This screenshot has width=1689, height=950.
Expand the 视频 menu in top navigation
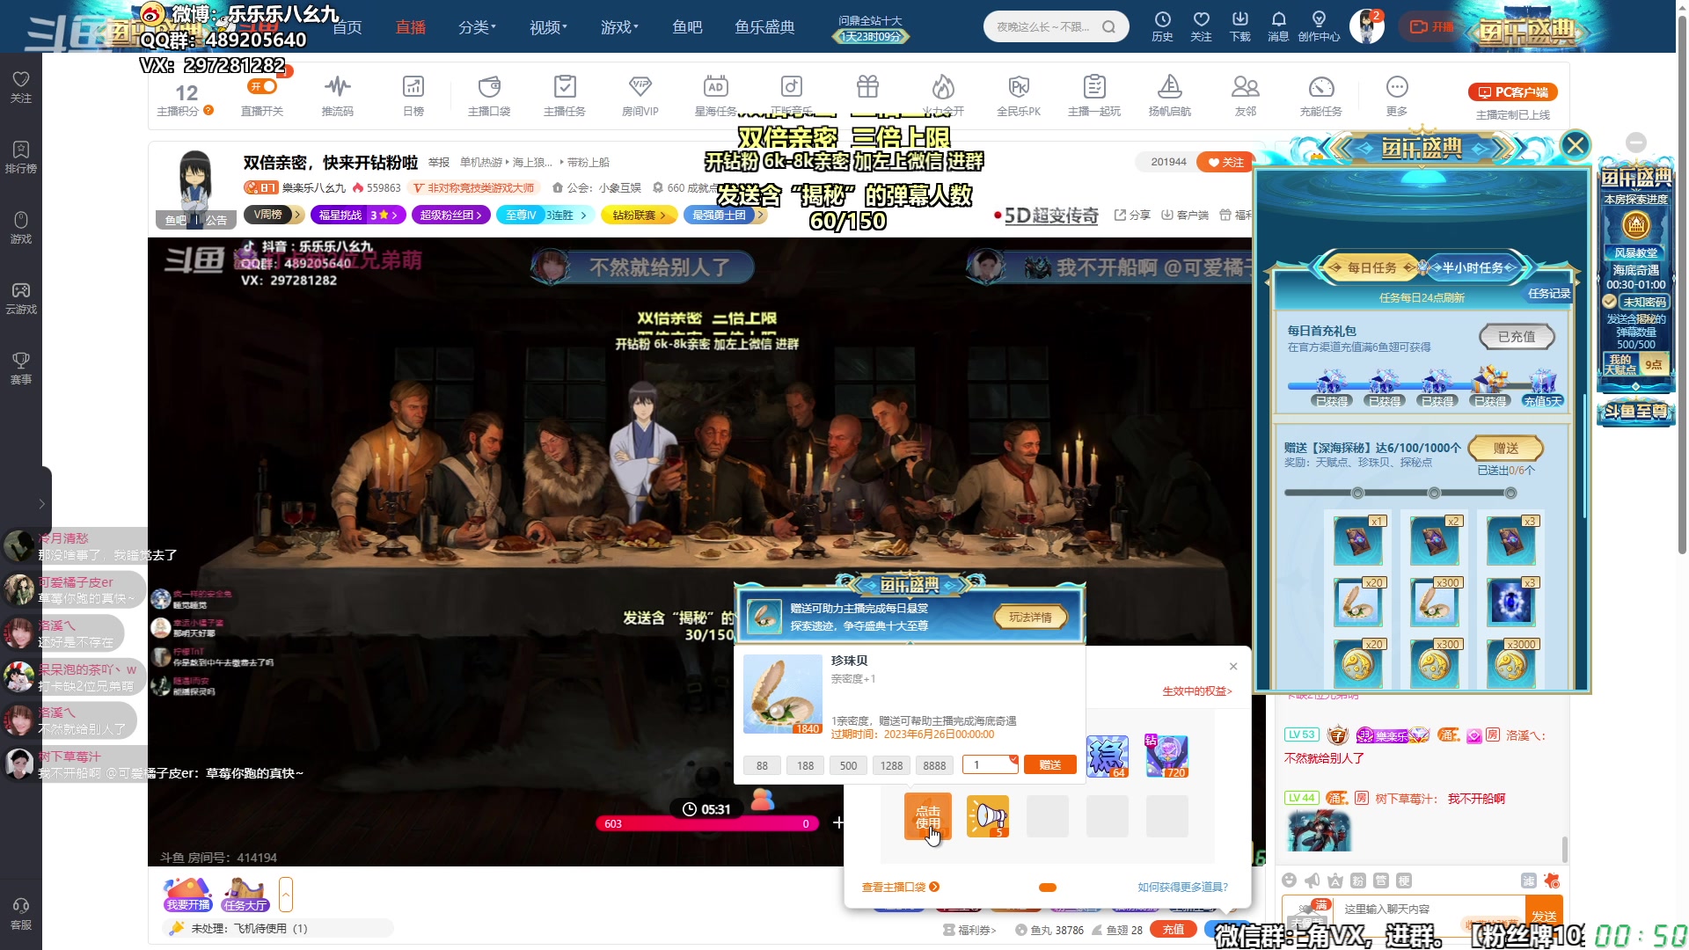tap(548, 27)
